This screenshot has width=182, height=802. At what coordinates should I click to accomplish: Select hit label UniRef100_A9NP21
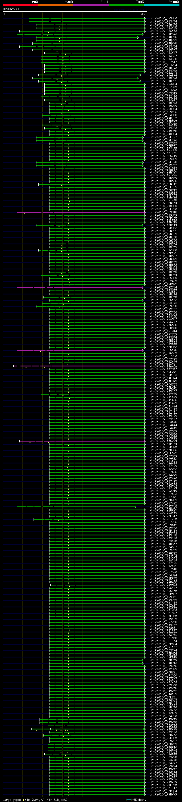tap(163, 231)
